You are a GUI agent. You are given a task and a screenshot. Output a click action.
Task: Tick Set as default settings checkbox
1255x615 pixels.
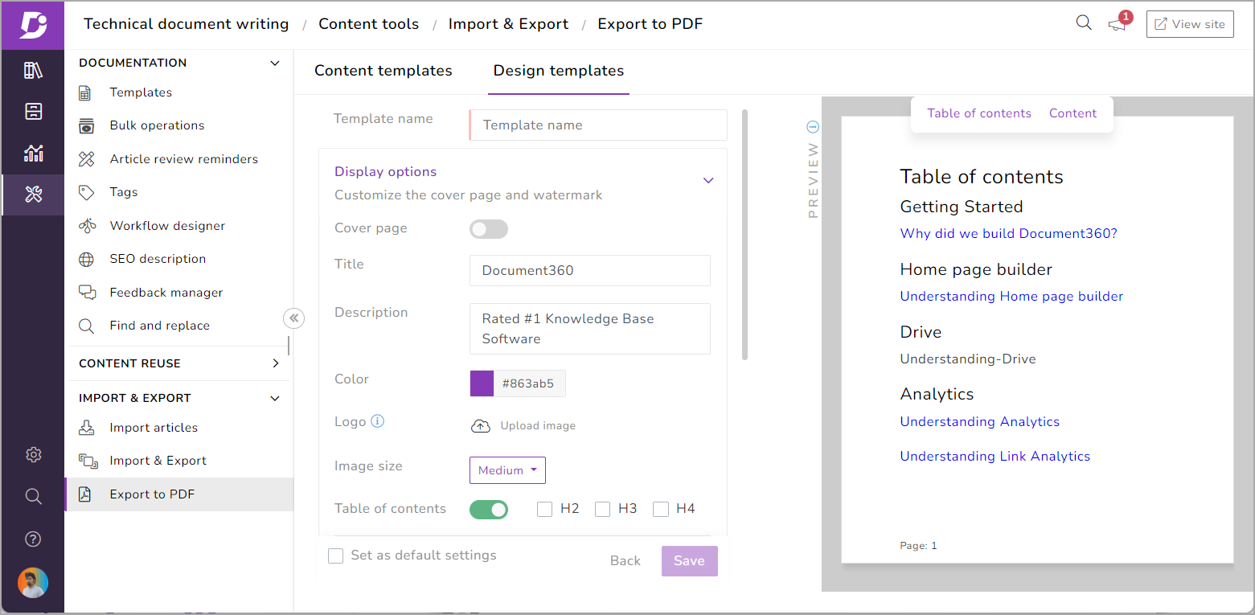pos(336,556)
